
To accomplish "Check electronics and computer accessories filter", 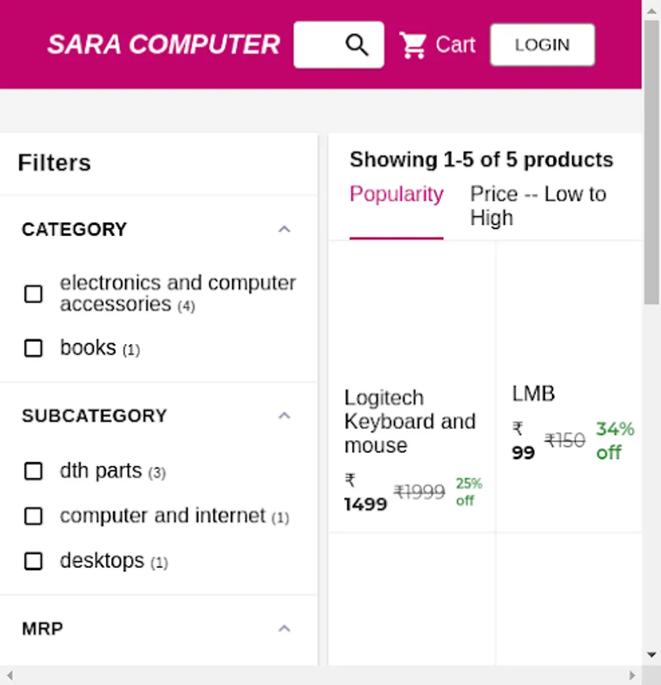I will click(34, 294).
